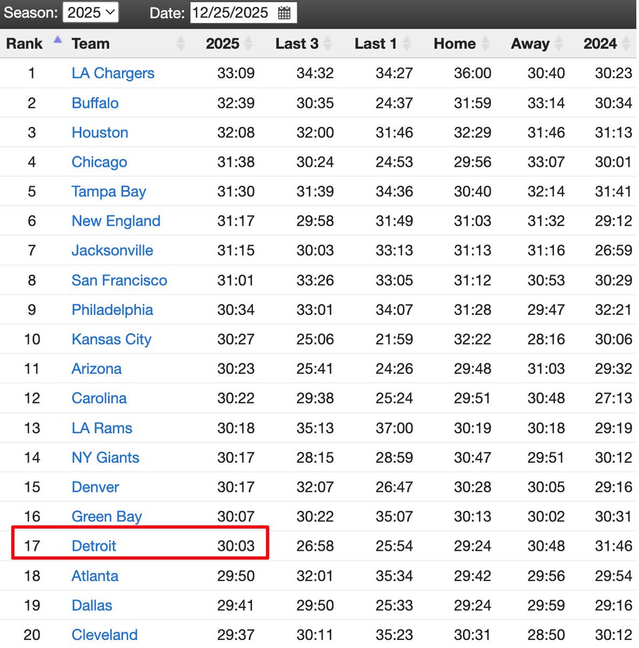The image size is (639, 648).
Task: Select Cleveland Away value 28:50
Action: click(x=546, y=635)
